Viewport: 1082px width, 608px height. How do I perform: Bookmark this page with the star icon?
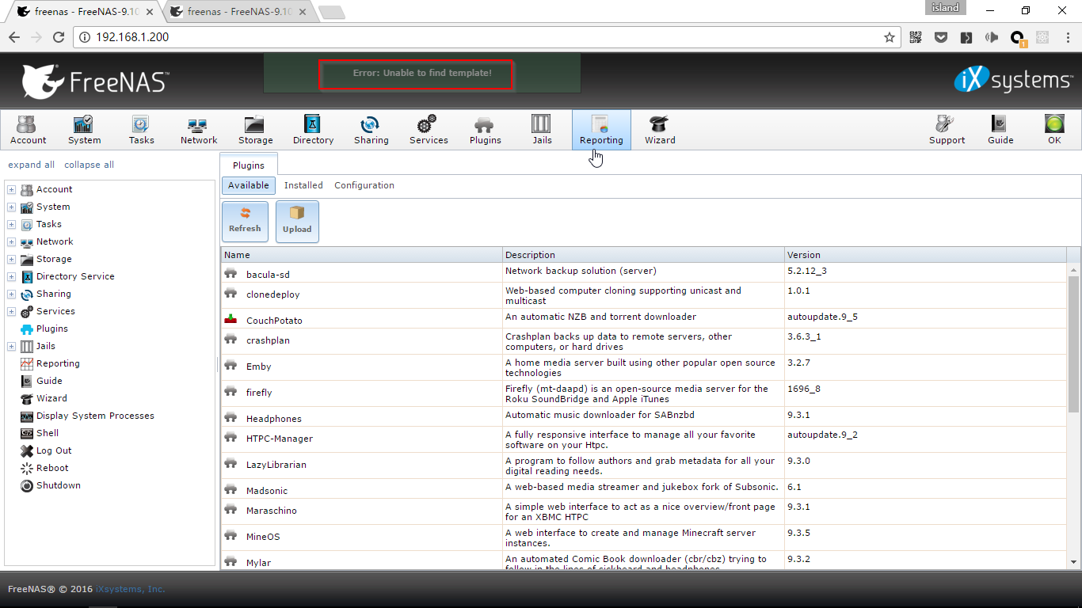tap(889, 37)
